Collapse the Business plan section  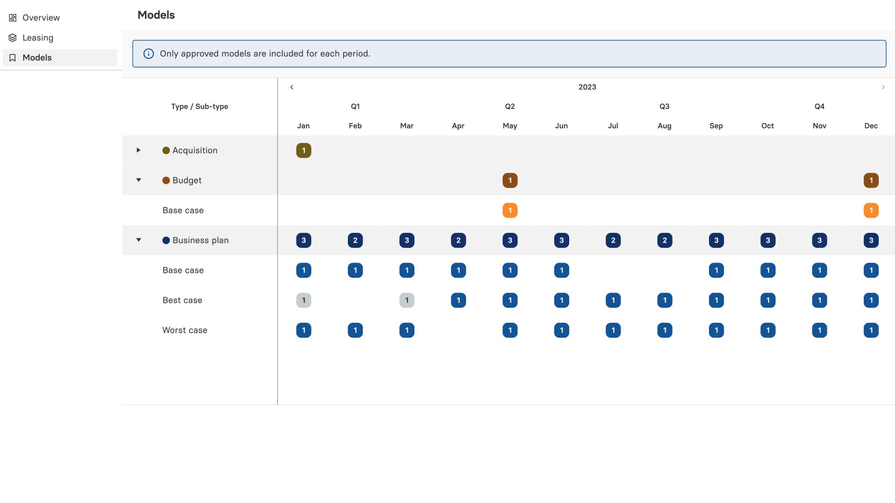tap(138, 240)
